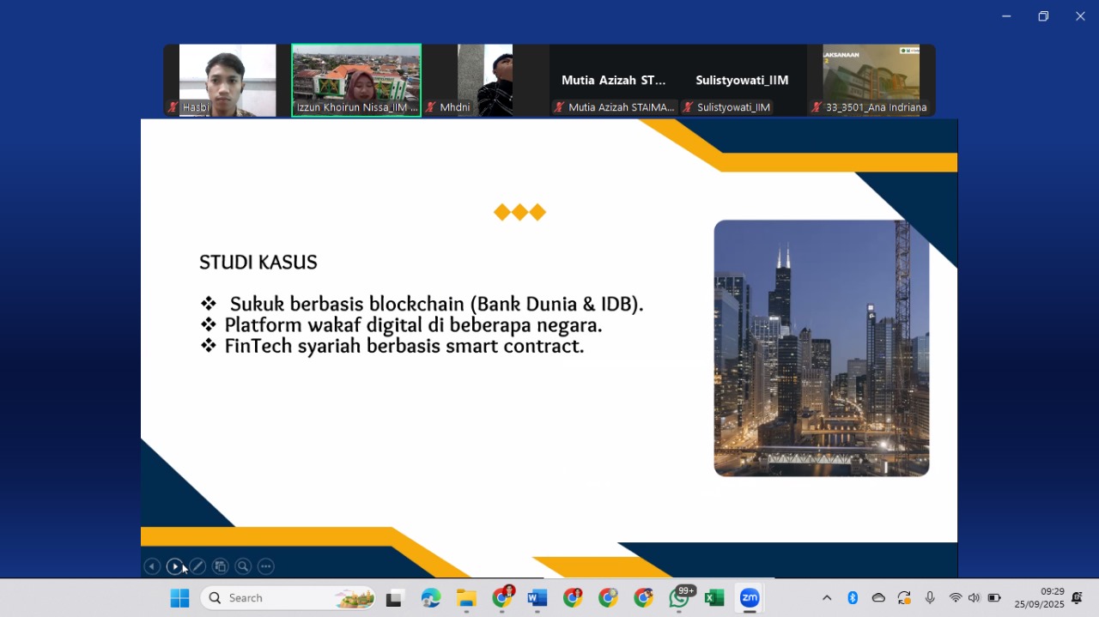The image size is (1099, 617).
Task: Open Zoom app from the taskbar
Action: [750, 598]
